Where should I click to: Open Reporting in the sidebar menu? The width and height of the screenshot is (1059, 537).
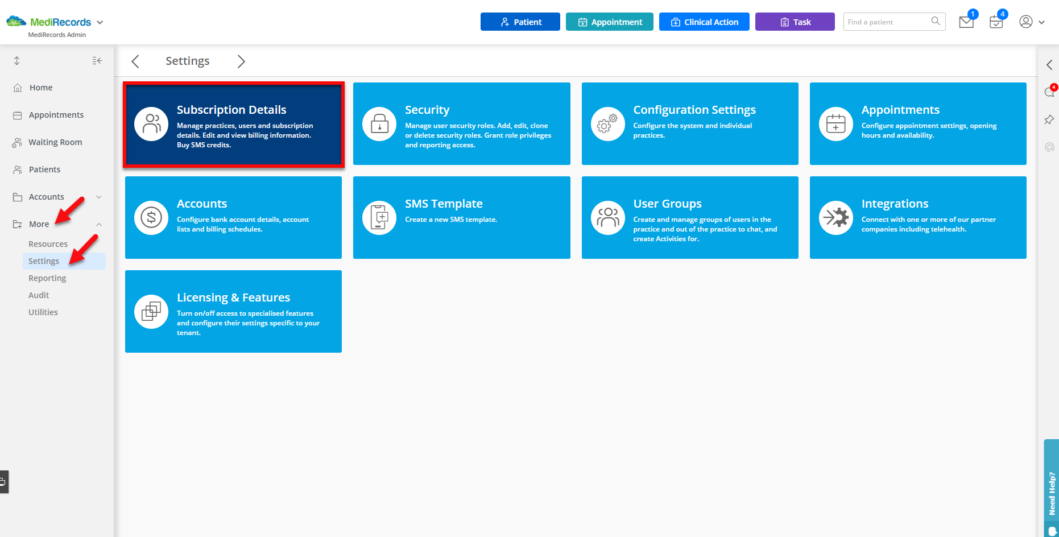pos(47,278)
